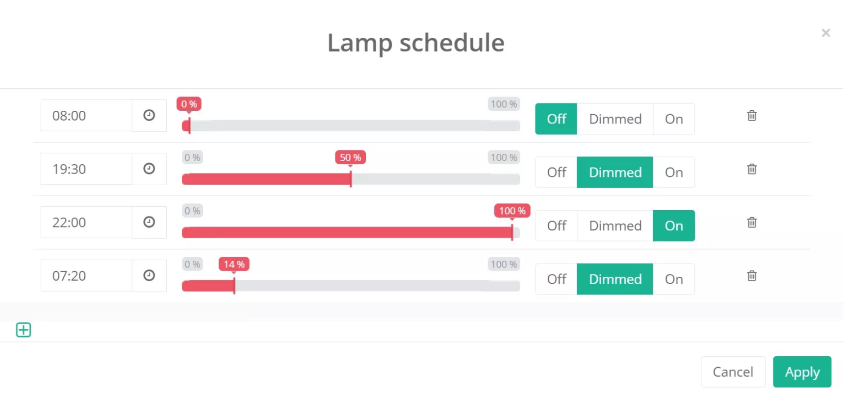Click the 07:20 time input field
Viewport: 843px width, 394px height.
click(86, 276)
